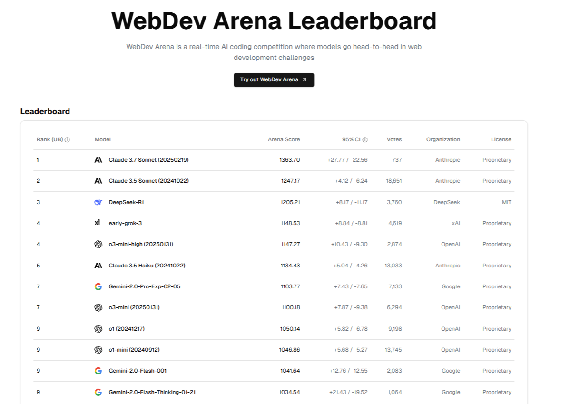Click the WebDev Arena Leaderboard title
This screenshot has height=404, width=580.
(x=274, y=20)
